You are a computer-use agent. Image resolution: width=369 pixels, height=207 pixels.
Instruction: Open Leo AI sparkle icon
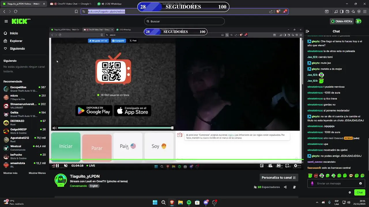tap(353, 11)
